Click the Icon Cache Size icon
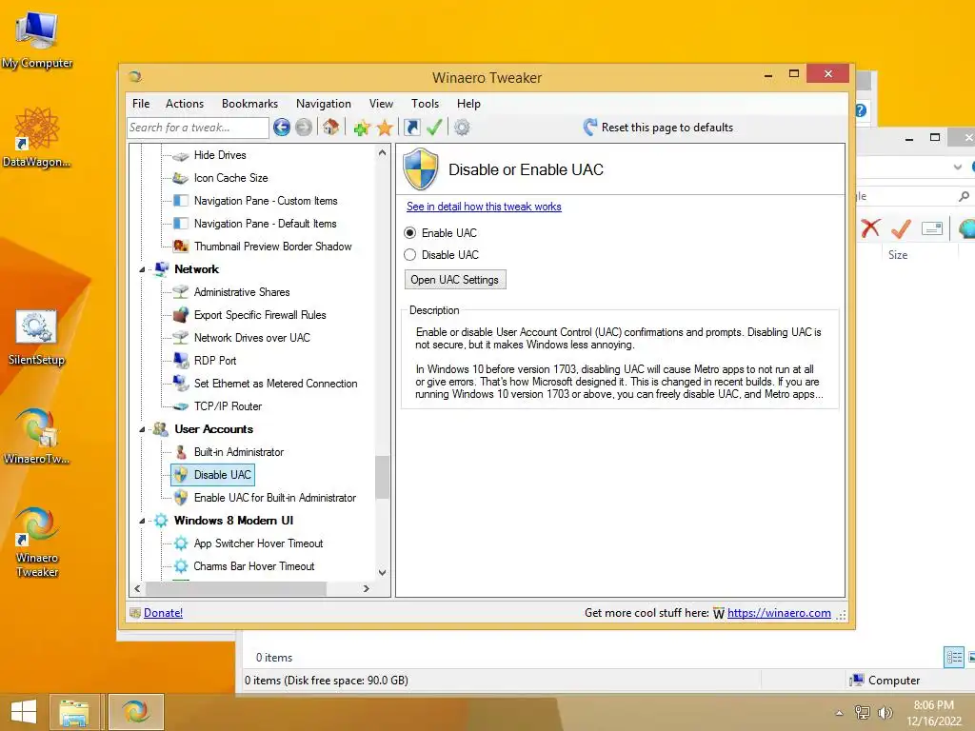Image resolution: width=975 pixels, height=731 pixels. [x=180, y=178]
